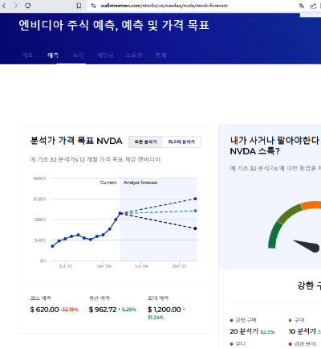Click the first data point of price line
Image resolution: width=321 pixels, height=349 pixels.
click(52, 246)
